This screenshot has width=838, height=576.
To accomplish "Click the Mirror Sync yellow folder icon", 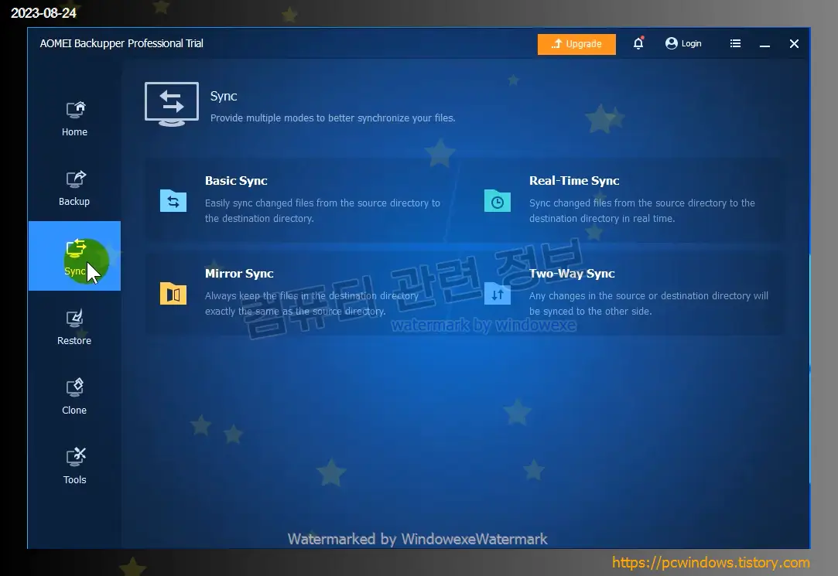I will pos(173,293).
